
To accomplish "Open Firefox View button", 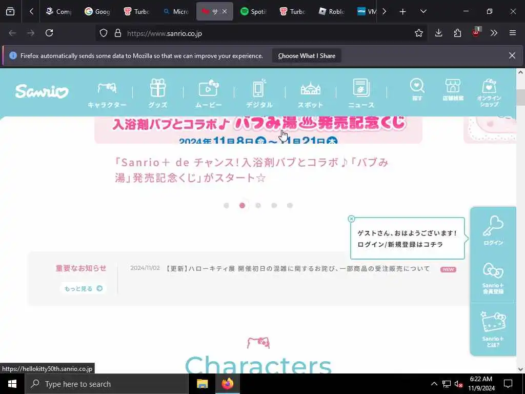I will click(x=10, y=11).
